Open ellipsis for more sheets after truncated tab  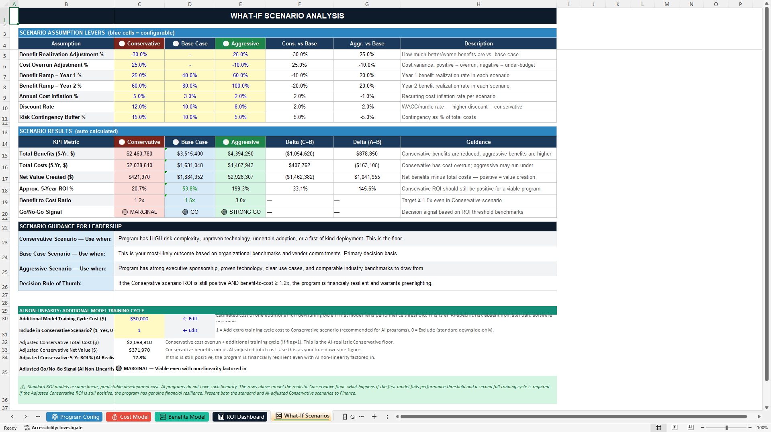361,417
